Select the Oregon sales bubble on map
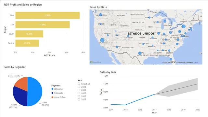This screenshot has height=117, width=208. pos(100,24)
